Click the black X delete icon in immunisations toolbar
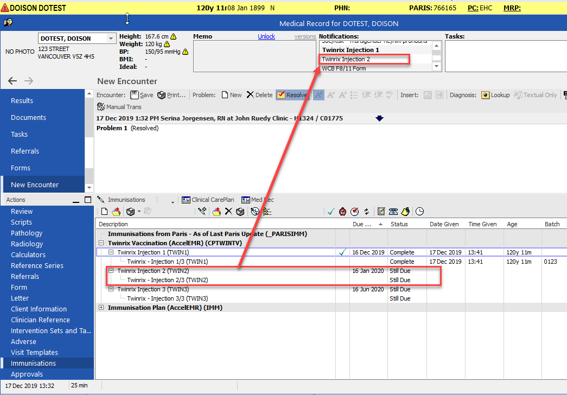 tap(228, 211)
